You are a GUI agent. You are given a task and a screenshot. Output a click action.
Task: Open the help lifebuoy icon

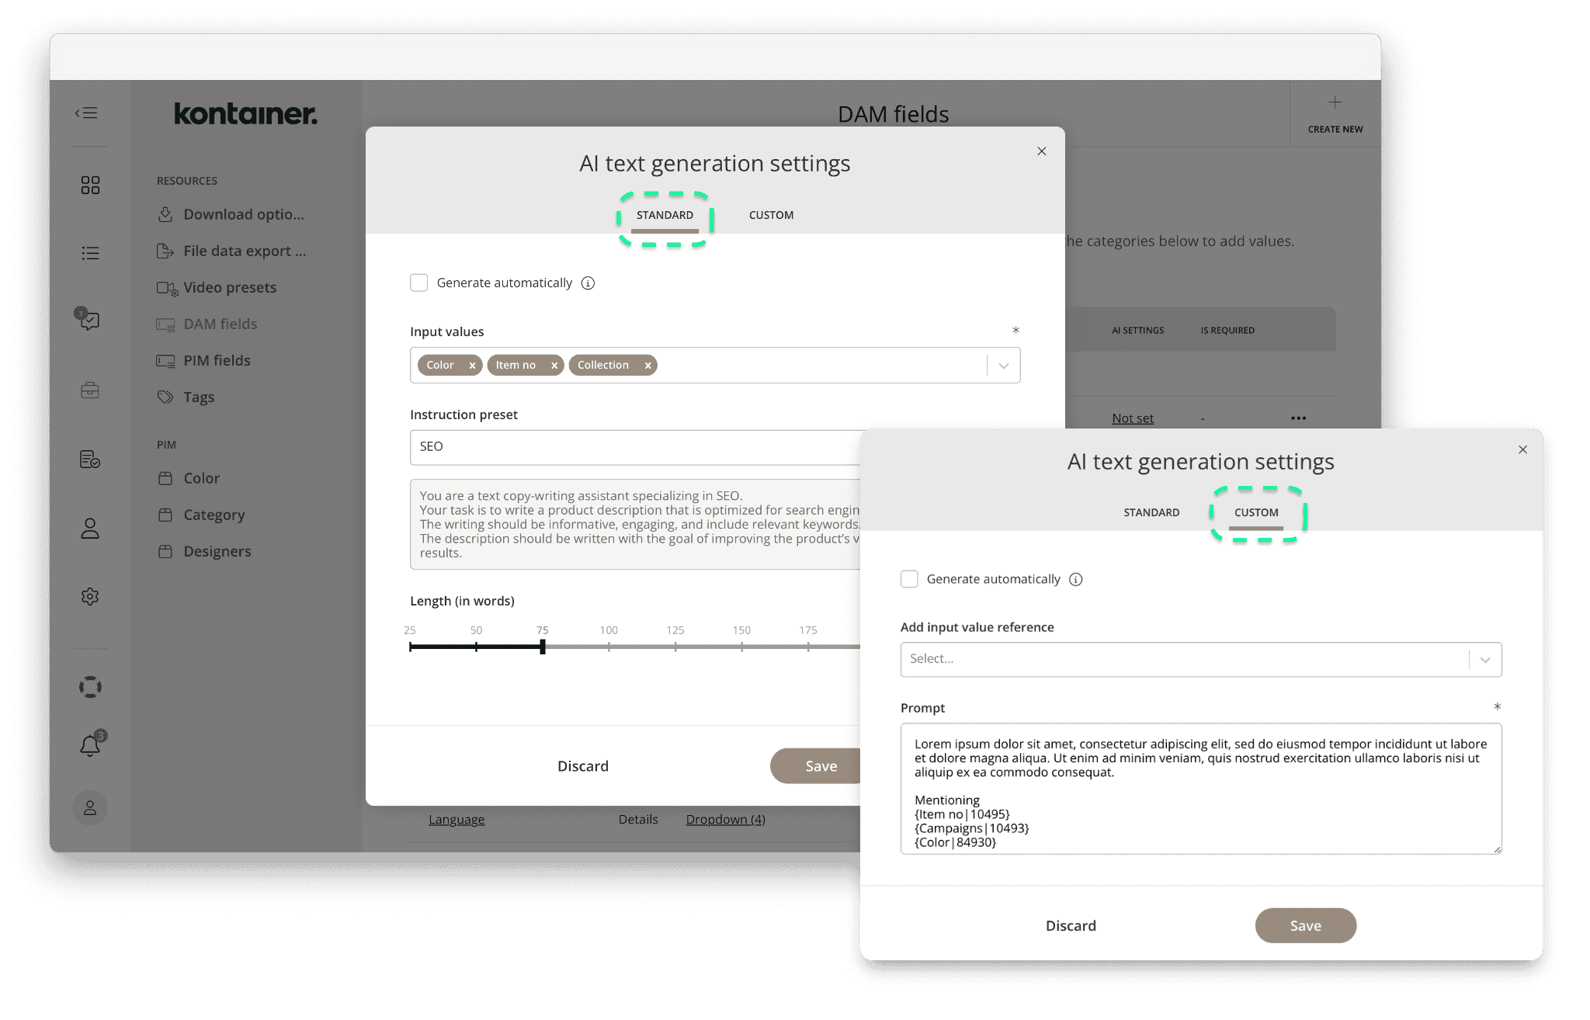[90, 686]
